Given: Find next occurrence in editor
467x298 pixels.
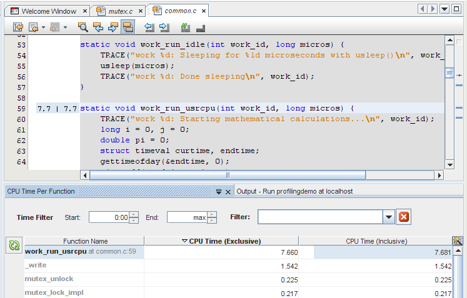Looking at the screenshot, I should pyautogui.click(x=113, y=27).
